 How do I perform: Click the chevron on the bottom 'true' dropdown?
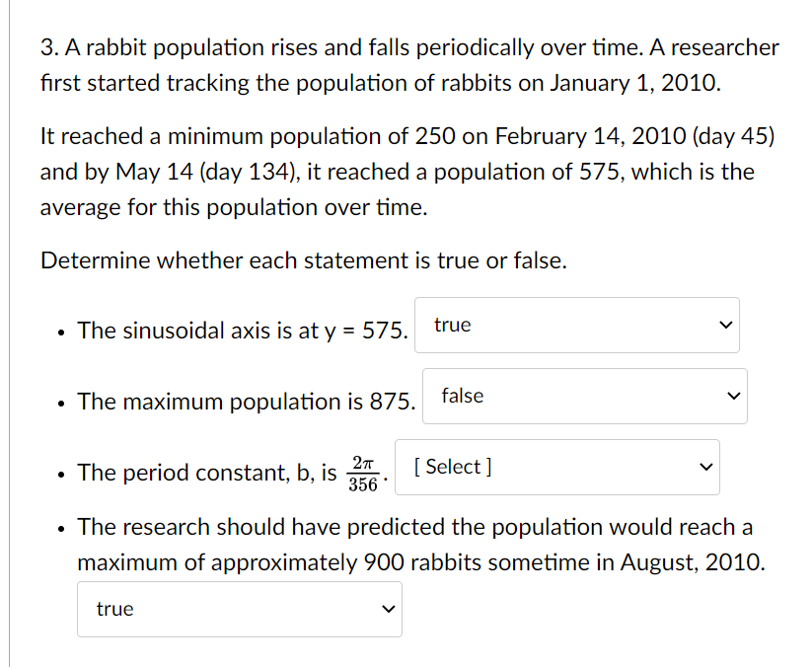pos(387,609)
